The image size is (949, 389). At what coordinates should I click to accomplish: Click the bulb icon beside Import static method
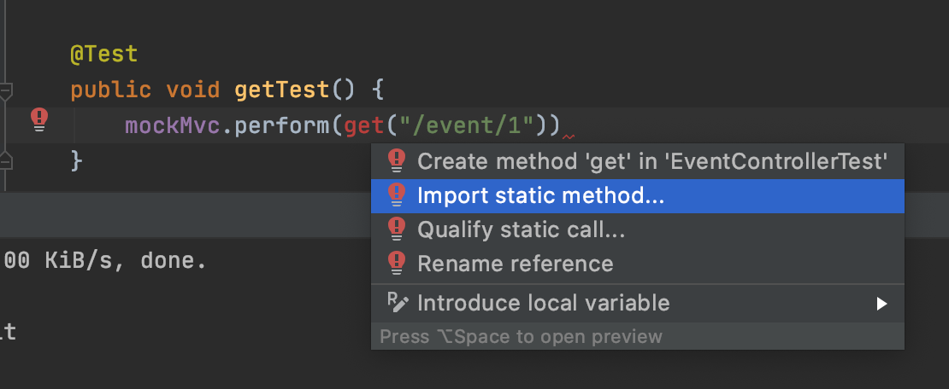[397, 195]
